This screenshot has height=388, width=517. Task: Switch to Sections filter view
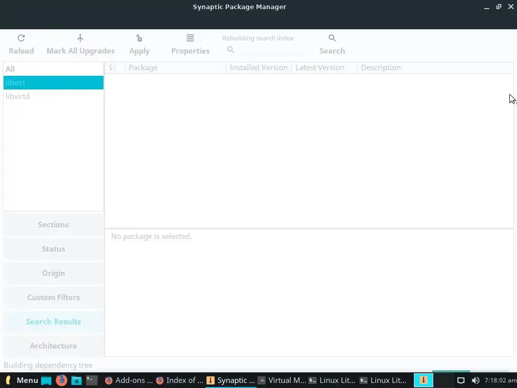[x=54, y=225]
